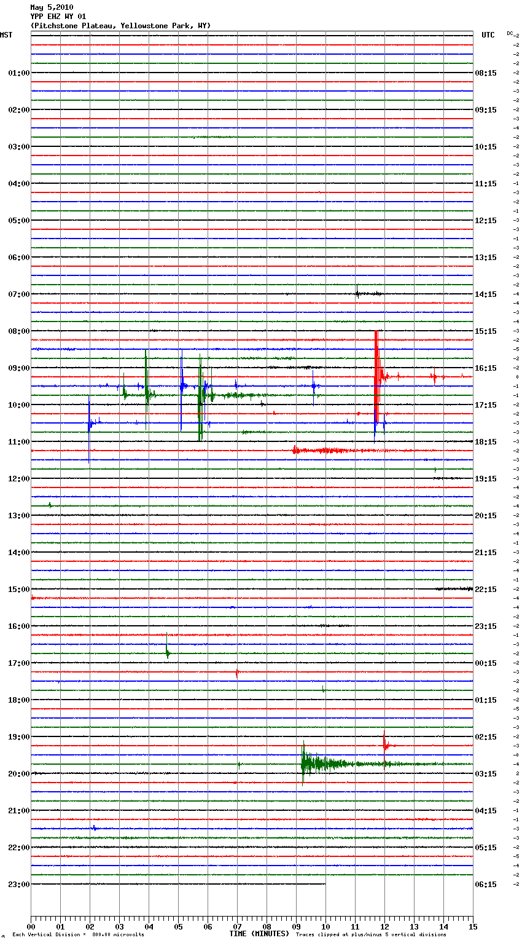Click the 01:00 MST row label
This screenshot has height=943, width=522.
point(19,73)
